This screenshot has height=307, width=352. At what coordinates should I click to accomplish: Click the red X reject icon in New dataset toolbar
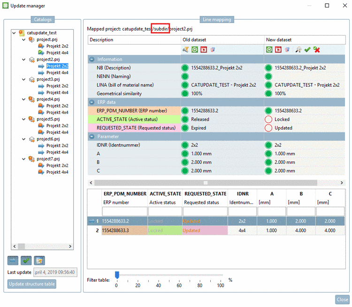click(x=316, y=50)
